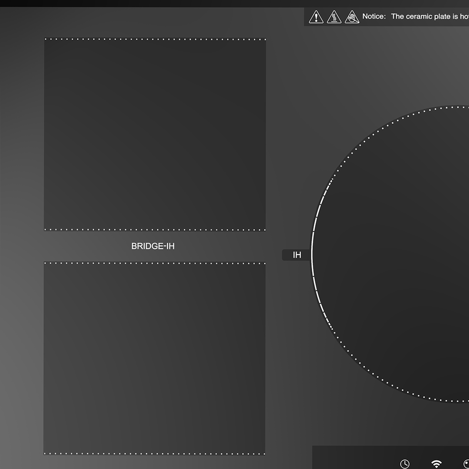The width and height of the screenshot is (469, 469).
Task: Click the dotted outline at the round zone's top
Action: 454,107
